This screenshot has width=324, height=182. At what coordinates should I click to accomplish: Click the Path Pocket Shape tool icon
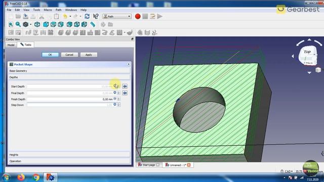tap(83, 32)
